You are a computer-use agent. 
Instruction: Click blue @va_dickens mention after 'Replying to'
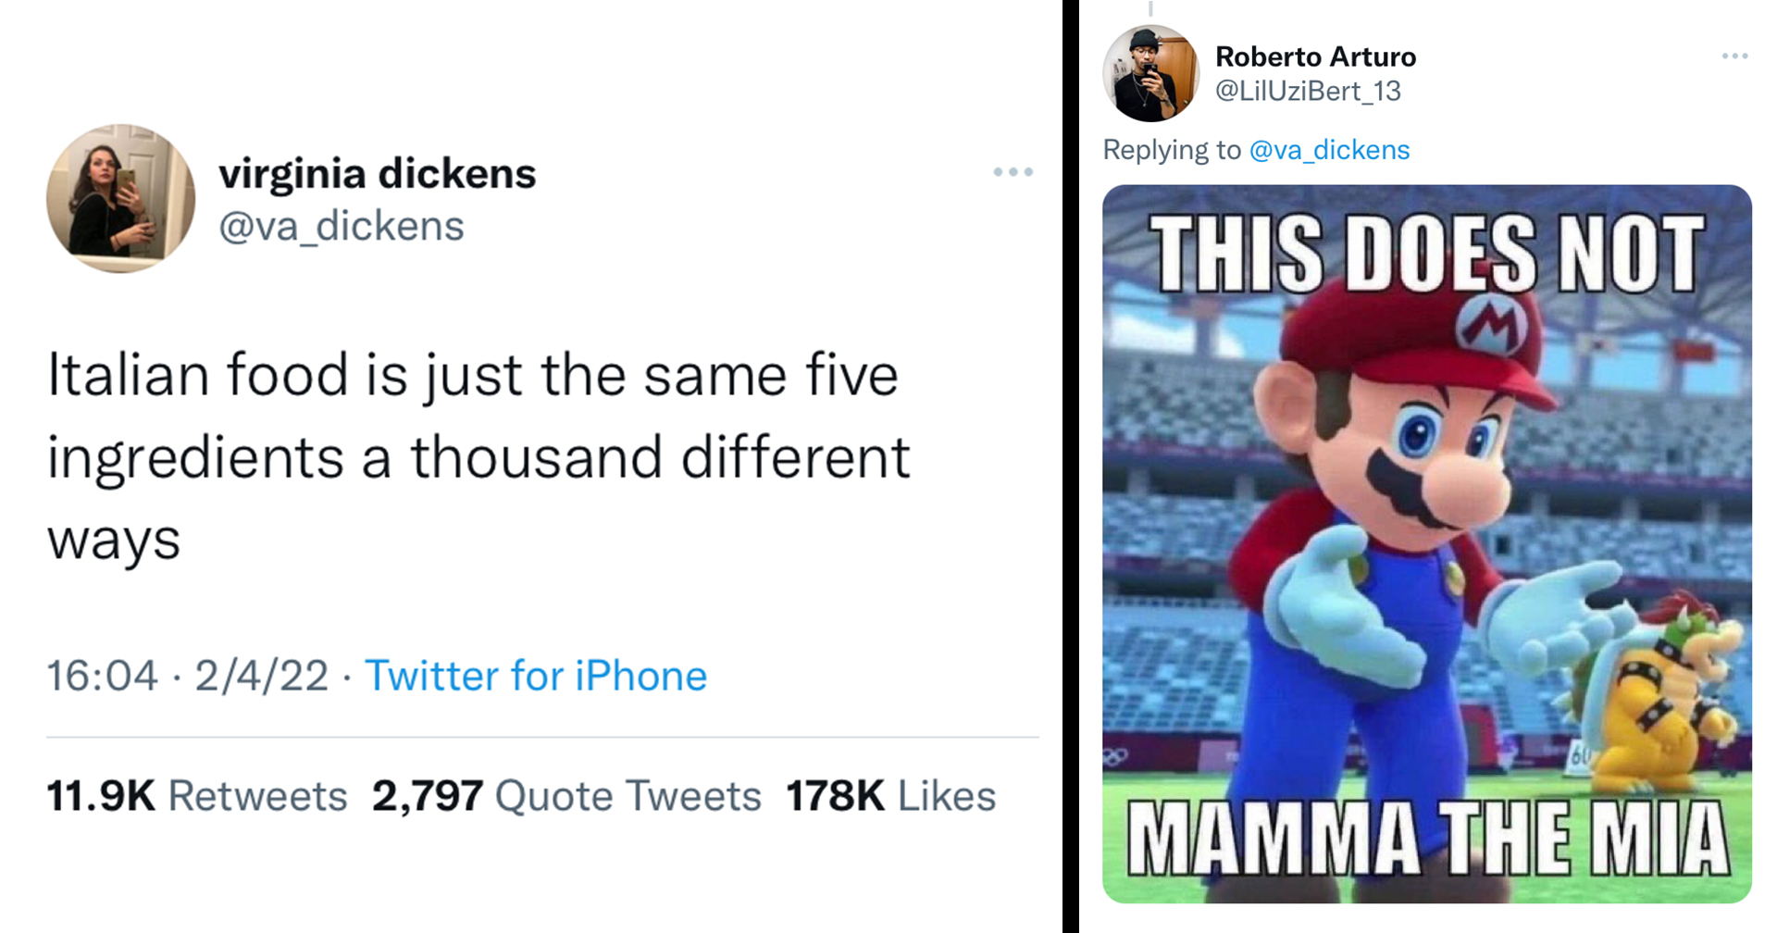click(x=1329, y=150)
